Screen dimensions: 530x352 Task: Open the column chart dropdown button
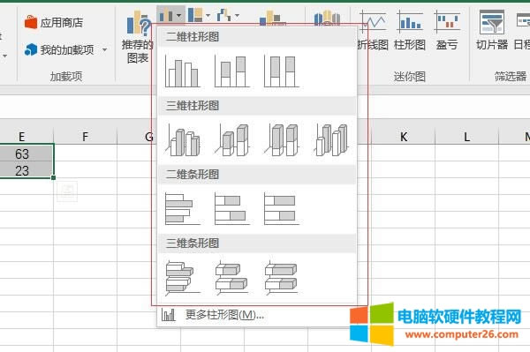pyautogui.click(x=170, y=15)
